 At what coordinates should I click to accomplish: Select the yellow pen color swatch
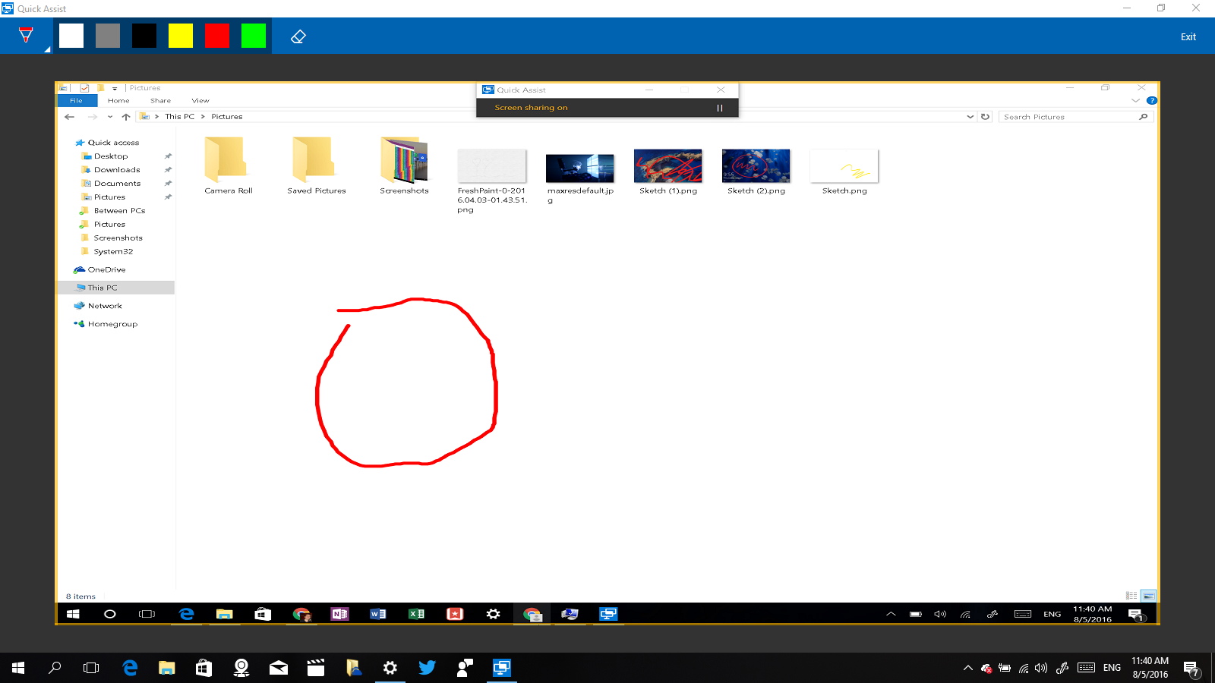[x=181, y=35]
